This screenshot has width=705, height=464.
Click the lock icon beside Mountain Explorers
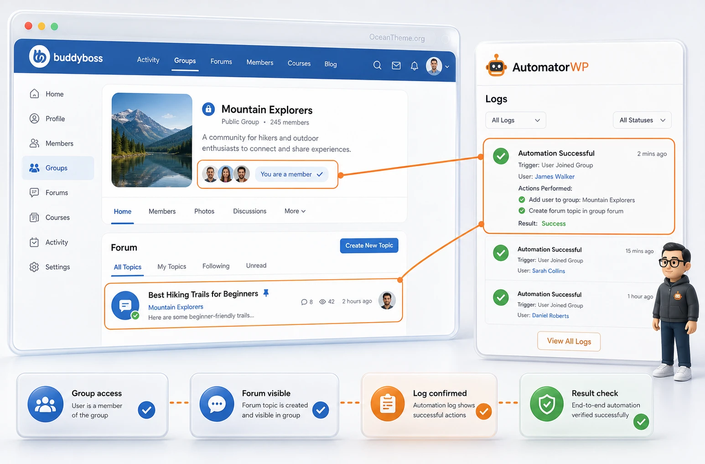point(208,109)
